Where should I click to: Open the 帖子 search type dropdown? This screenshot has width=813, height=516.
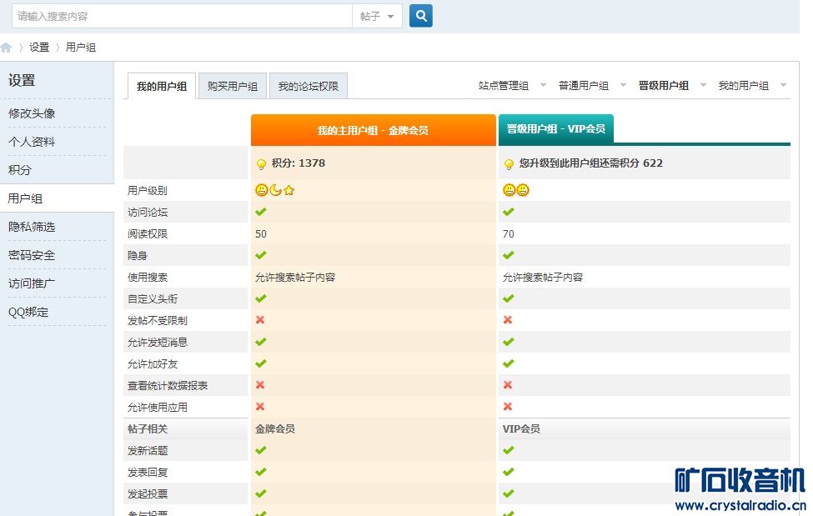[x=378, y=16]
